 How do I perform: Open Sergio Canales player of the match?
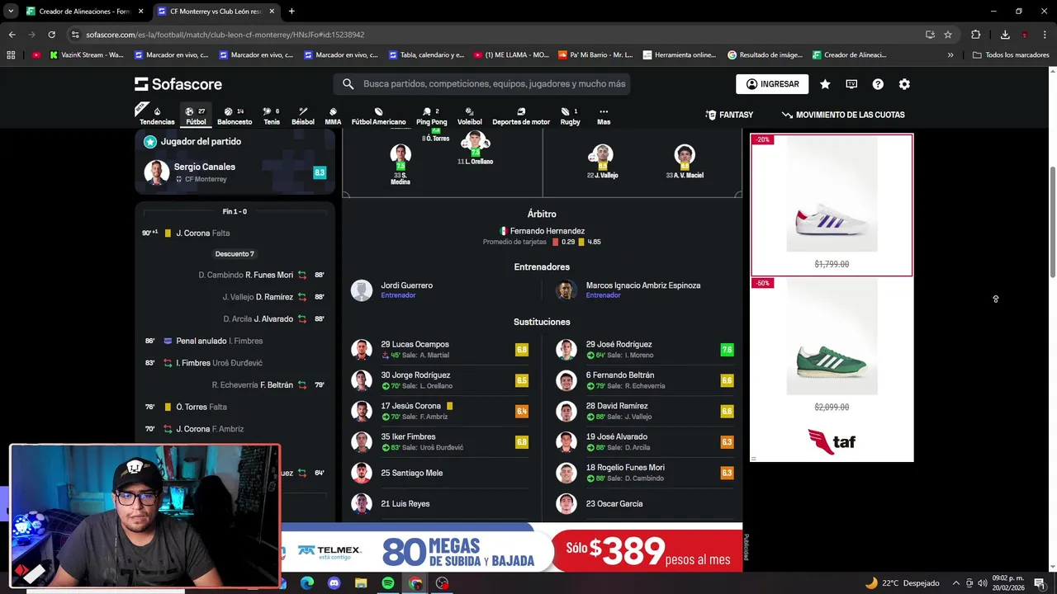pyautogui.click(x=235, y=172)
